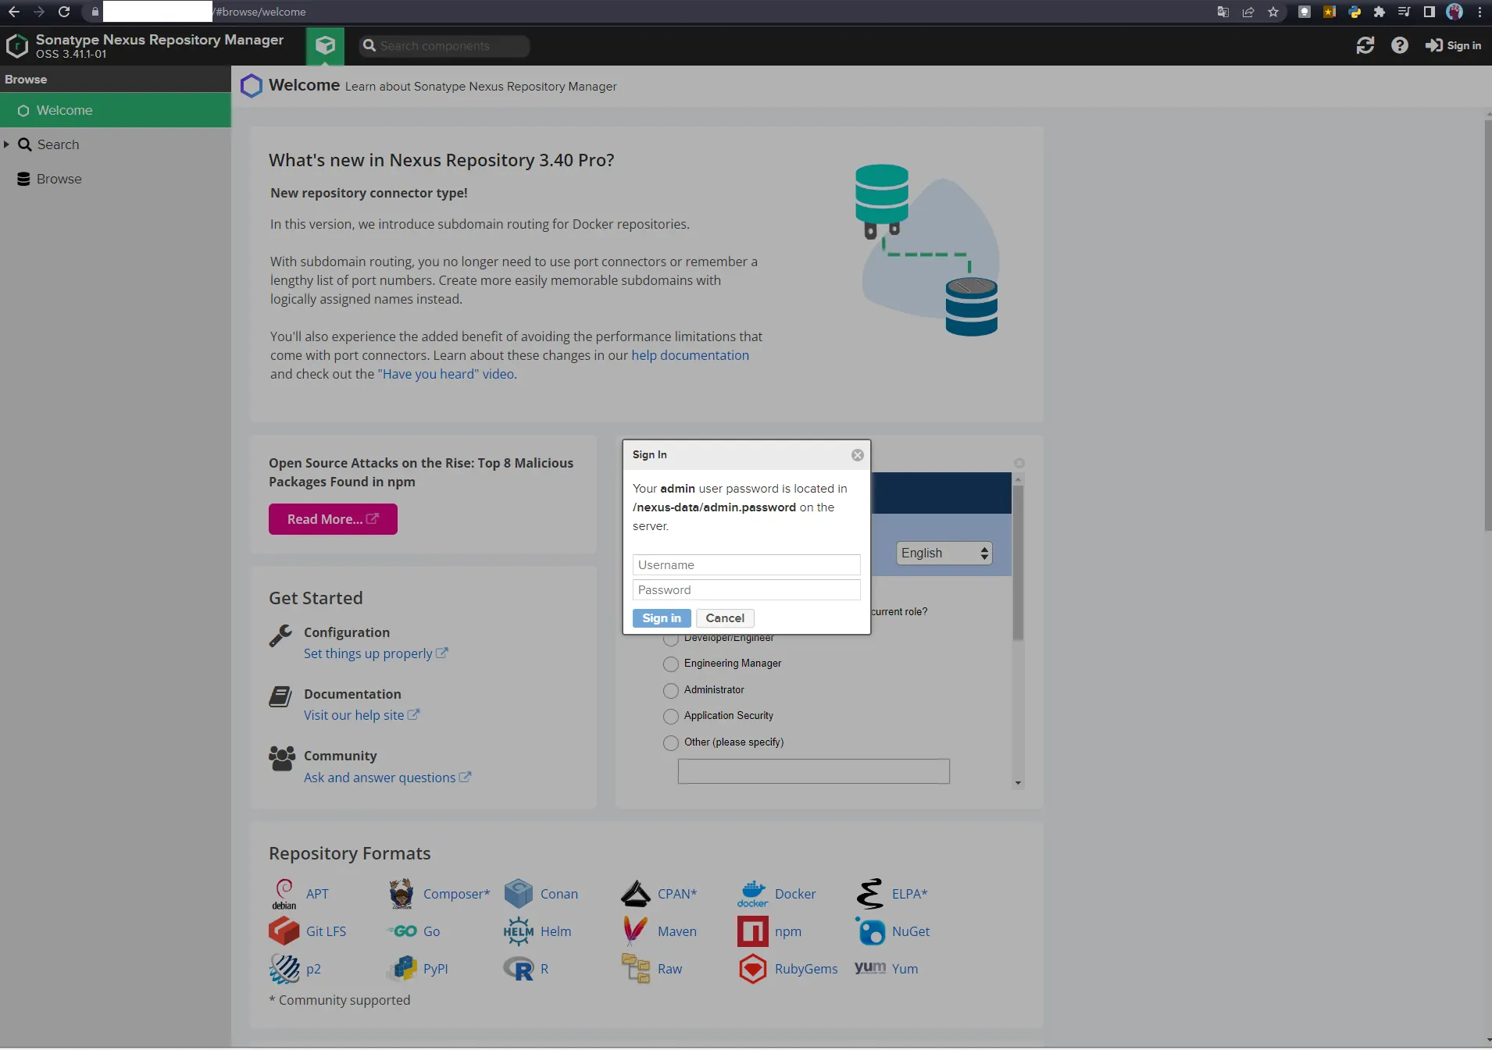Screen dimensions: 1492x1050
Task: Select Engineering Manager radio option
Action: (x=670, y=664)
